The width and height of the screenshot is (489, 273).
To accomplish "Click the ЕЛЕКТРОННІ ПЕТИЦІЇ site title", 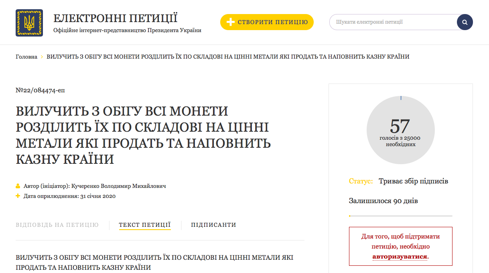I will (x=116, y=18).
